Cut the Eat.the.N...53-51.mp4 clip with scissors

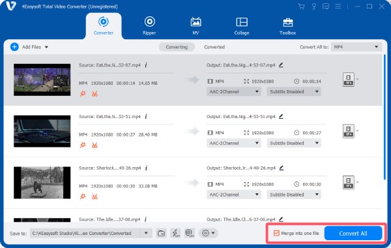(x=94, y=145)
